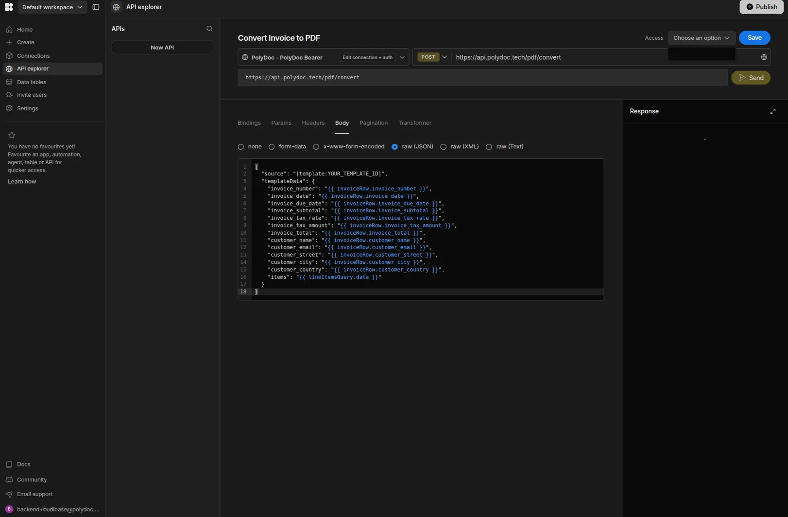The height and width of the screenshot is (517, 788).
Task: Switch to the Params tab
Action: (281, 123)
